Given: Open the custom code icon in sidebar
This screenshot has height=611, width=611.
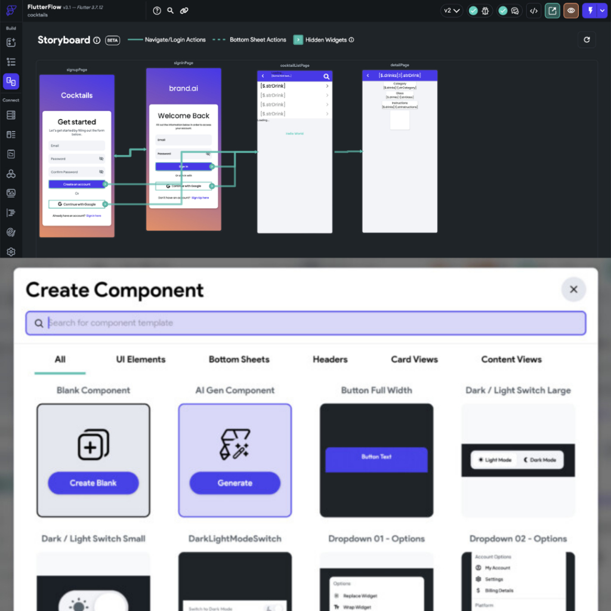Looking at the screenshot, I should tap(11, 213).
